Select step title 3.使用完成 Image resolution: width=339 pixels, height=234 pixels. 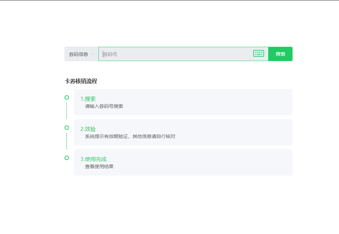click(93, 159)
